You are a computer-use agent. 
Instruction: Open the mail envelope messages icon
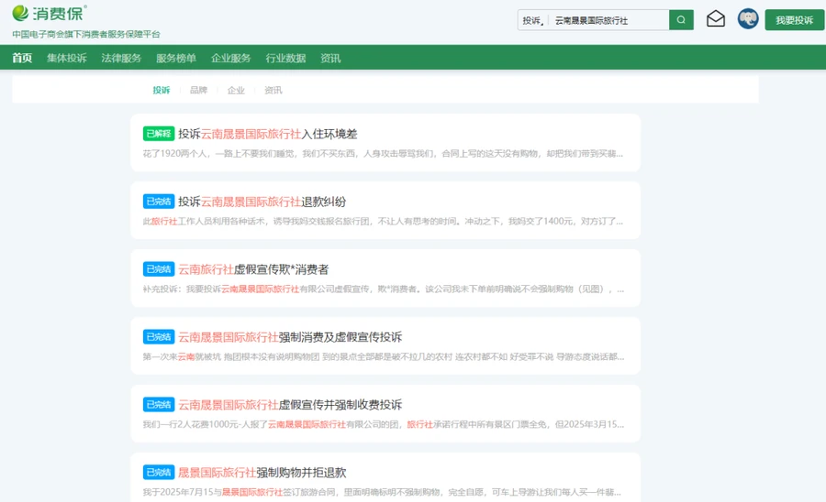(715, 19)
